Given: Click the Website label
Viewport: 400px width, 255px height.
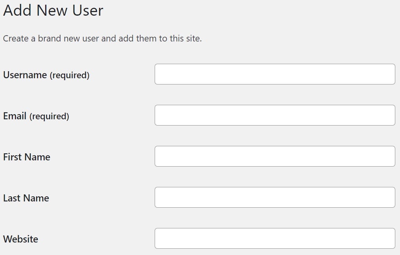Looking at the screenshot, I should [x=20, y=239].
